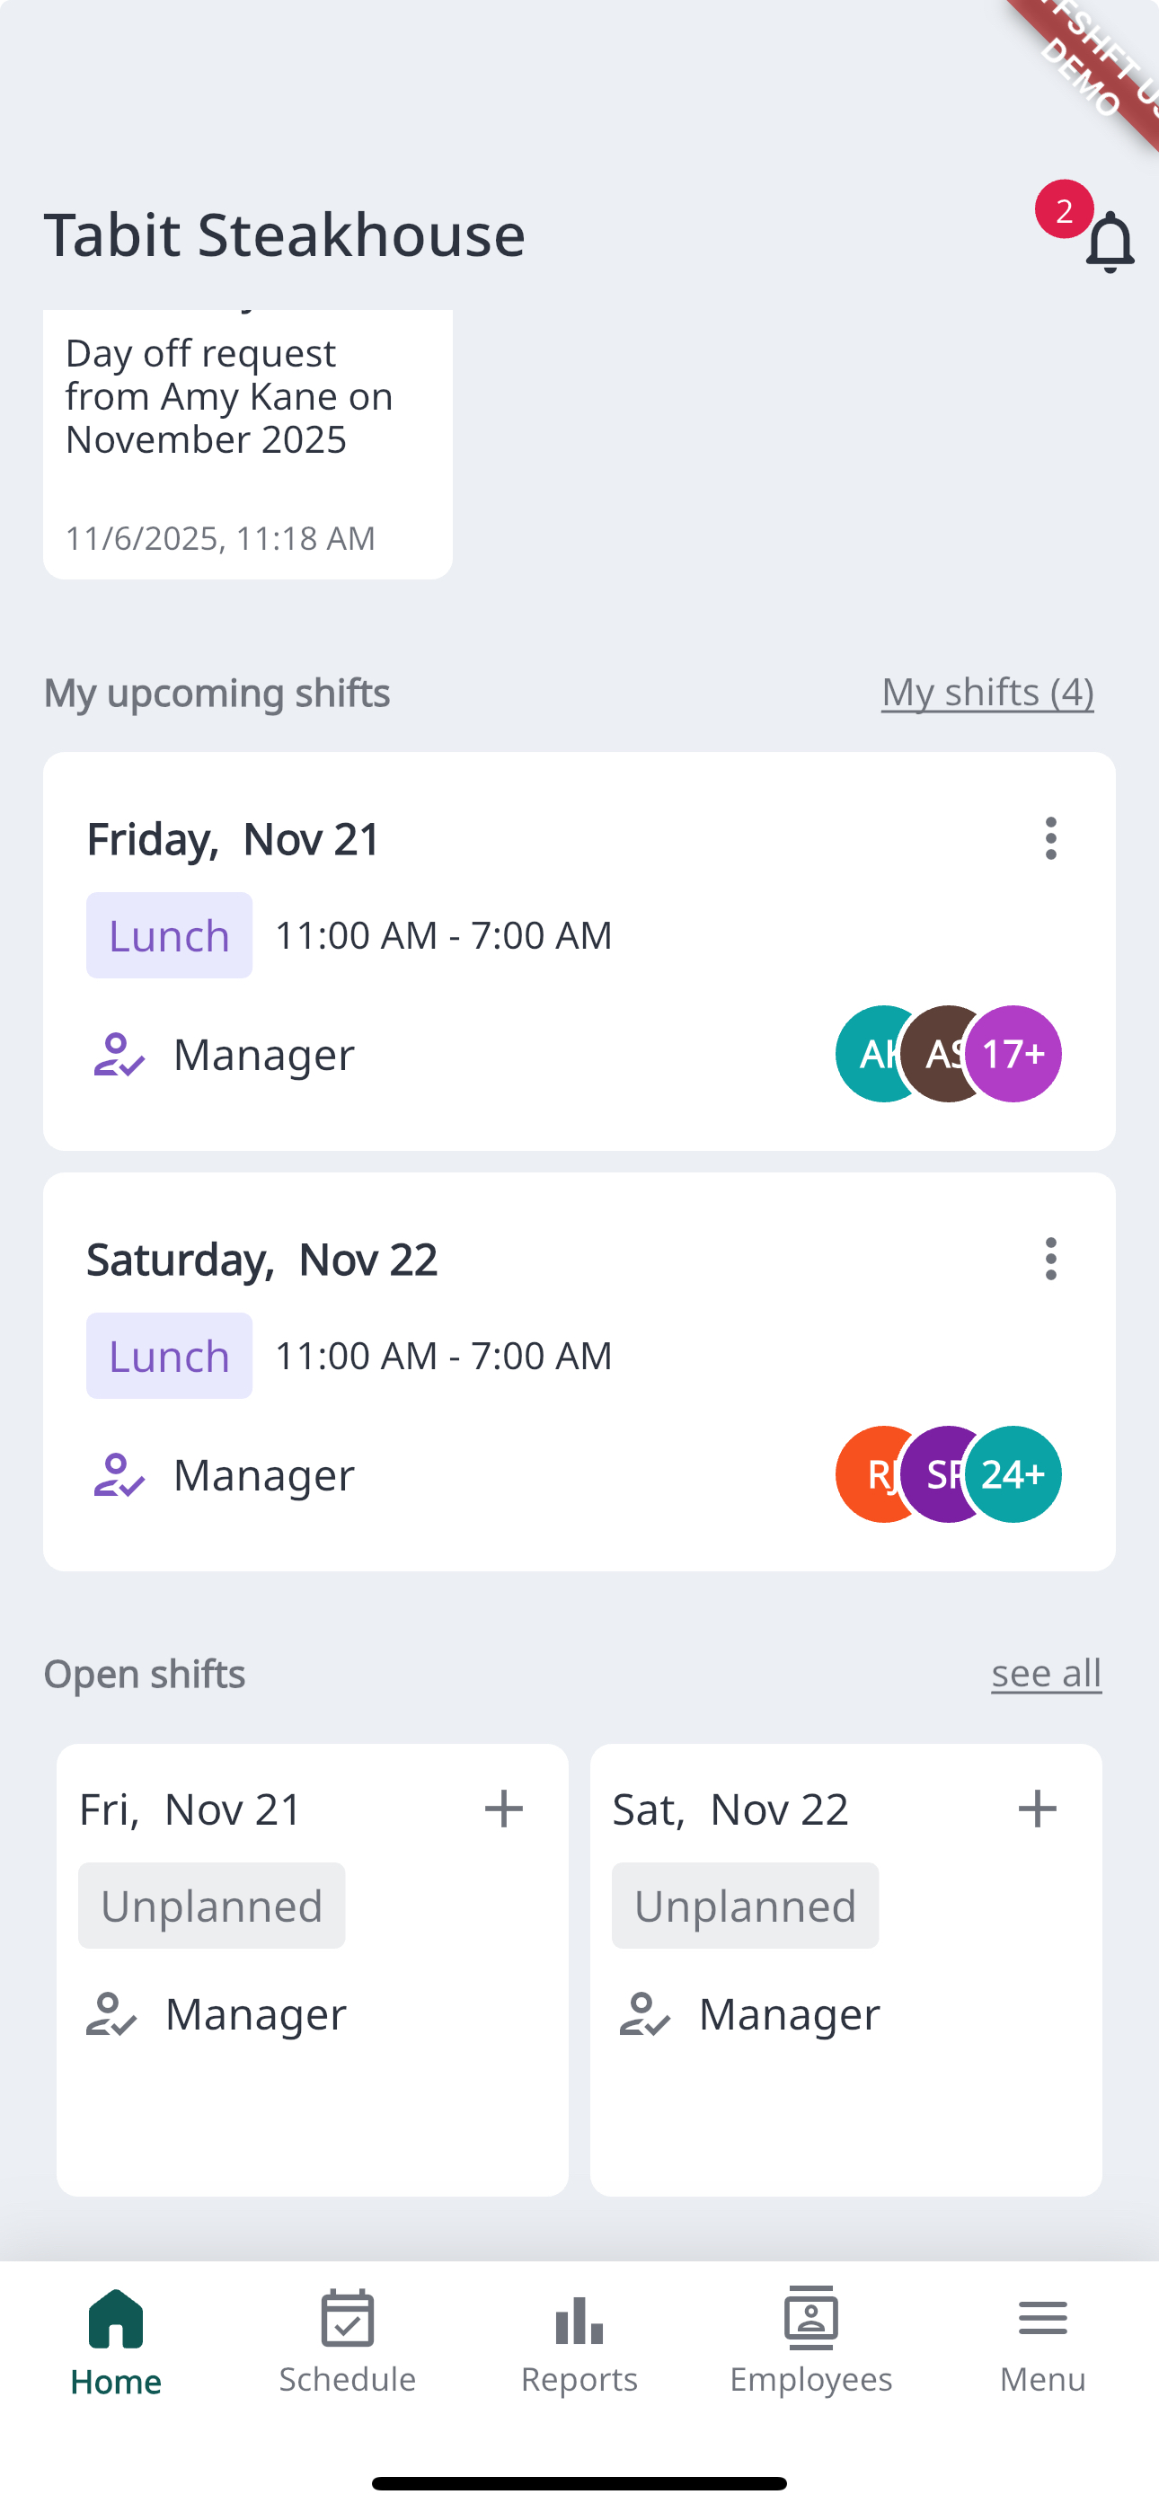Tap the 17+ coworkers avatar badge
1159x2512 pixels.
1013,1054
